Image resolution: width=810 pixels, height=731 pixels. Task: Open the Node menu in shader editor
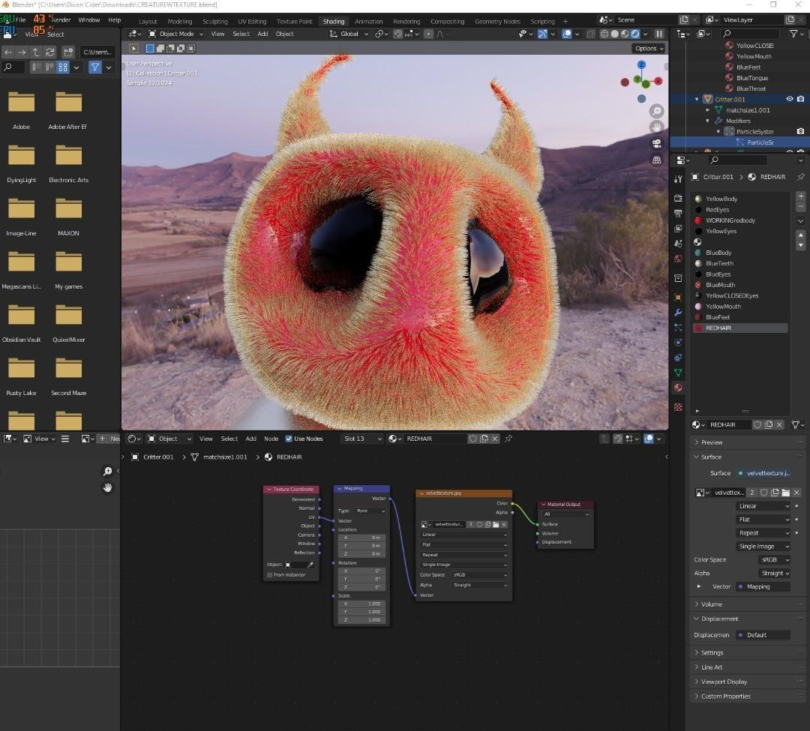[x=271, y=439]
